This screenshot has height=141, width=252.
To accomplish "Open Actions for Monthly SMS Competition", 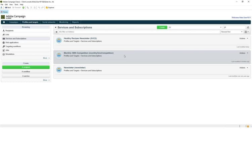I will pos(244,53).
